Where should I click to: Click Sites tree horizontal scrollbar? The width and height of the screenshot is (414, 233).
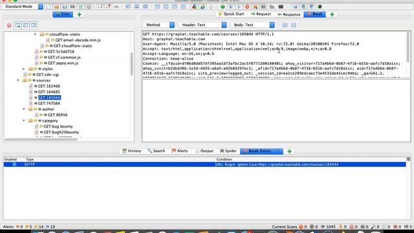pos(41,139)
